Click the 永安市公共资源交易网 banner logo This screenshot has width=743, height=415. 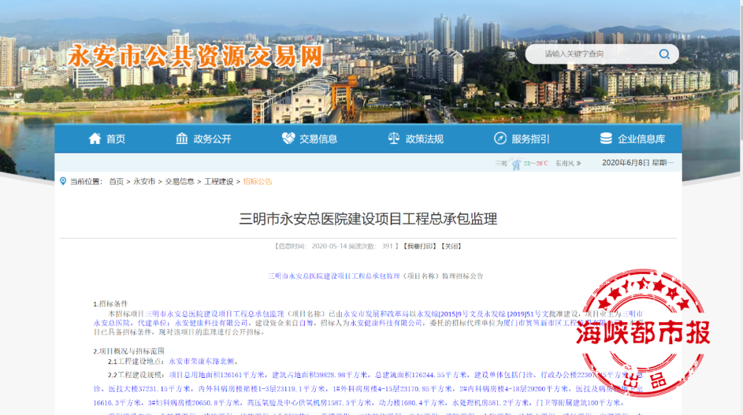tap(196, 58)
